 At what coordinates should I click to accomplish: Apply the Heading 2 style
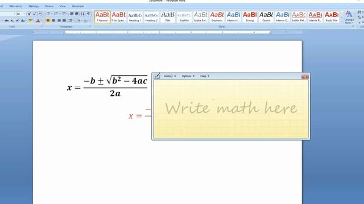pyautogui.click(x=151, y=17)
